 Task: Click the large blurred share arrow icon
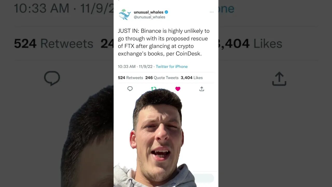click(279, 79)
